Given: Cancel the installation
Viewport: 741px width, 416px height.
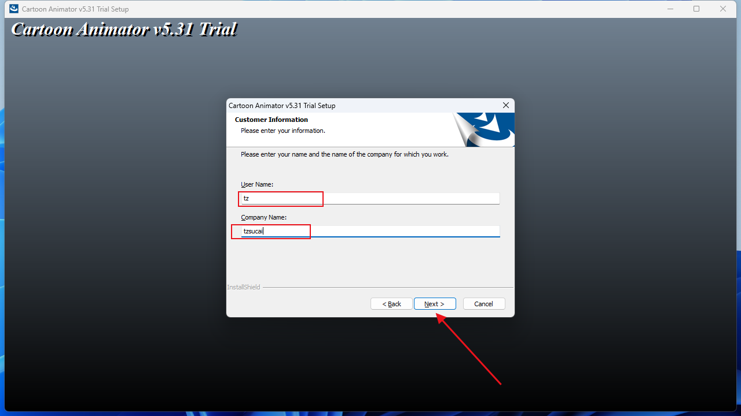Looking at the screenshot, I should click(484, 304).
